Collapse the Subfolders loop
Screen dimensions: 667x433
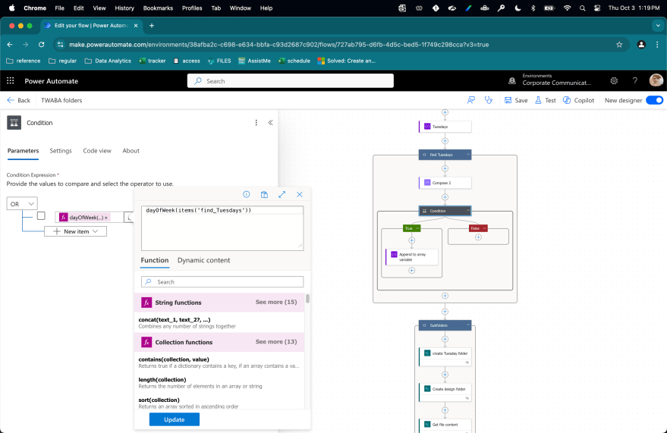(468, 325)
